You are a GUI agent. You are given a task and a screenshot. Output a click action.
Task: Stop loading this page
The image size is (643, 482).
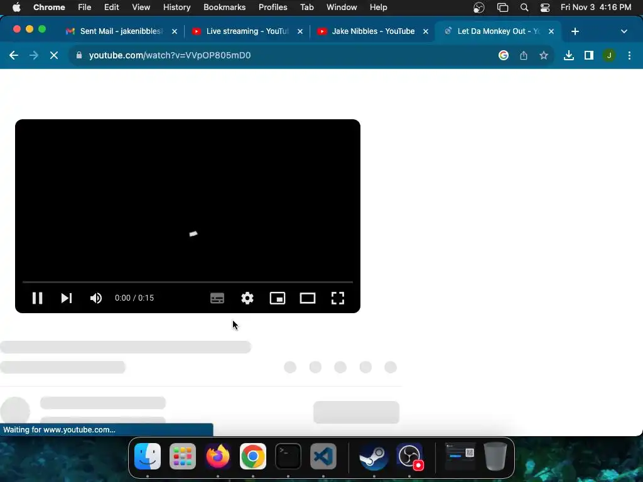(54, 55)
